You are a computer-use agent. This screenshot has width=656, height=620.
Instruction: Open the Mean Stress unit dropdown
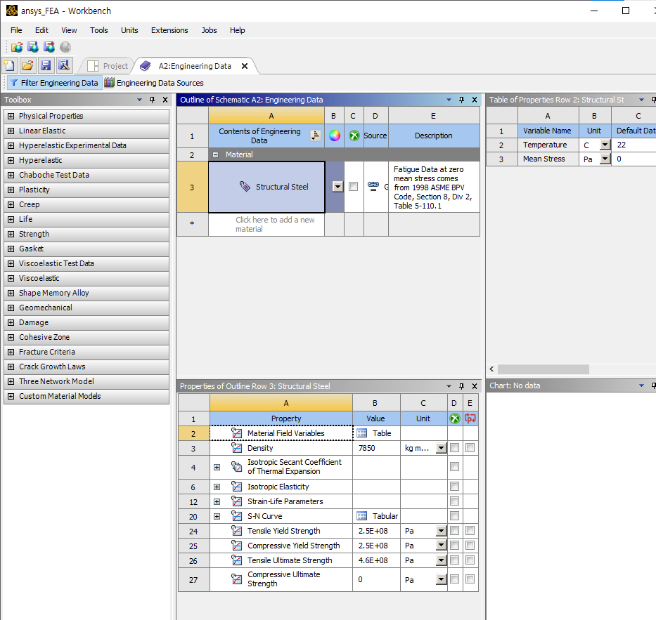coord(605,159)
